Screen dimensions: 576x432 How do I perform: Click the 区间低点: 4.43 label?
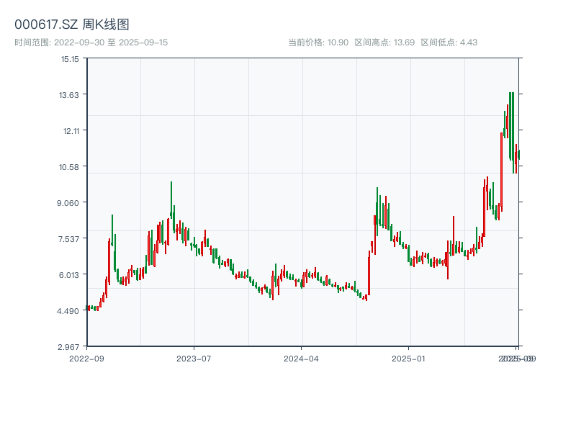pyautogui.click(x=449, y=42)
